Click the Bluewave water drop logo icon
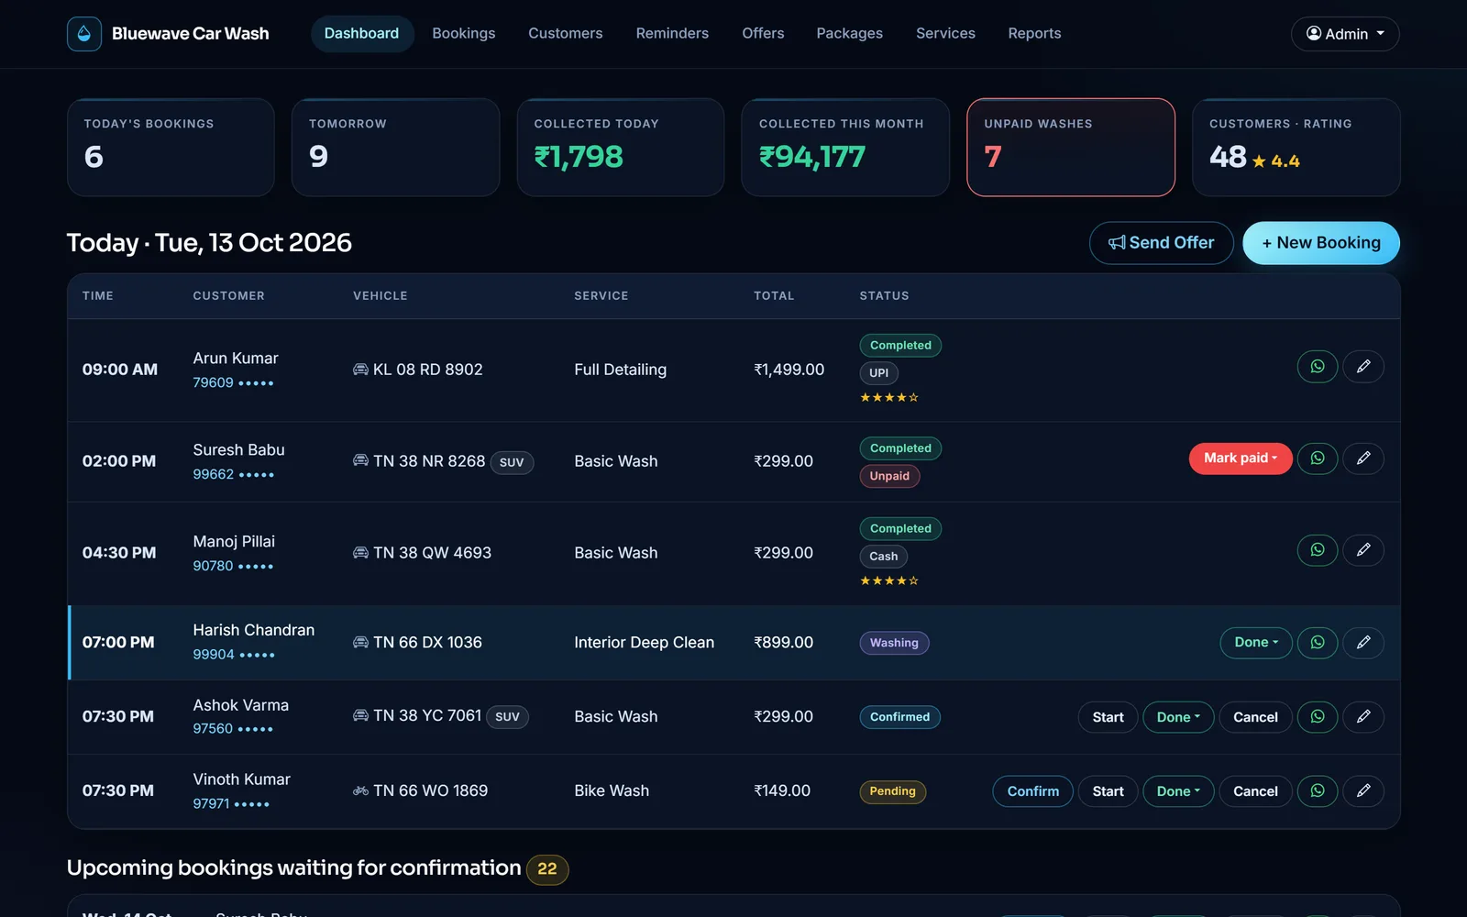Screen dimensions: 1467x917 point(84,34)
